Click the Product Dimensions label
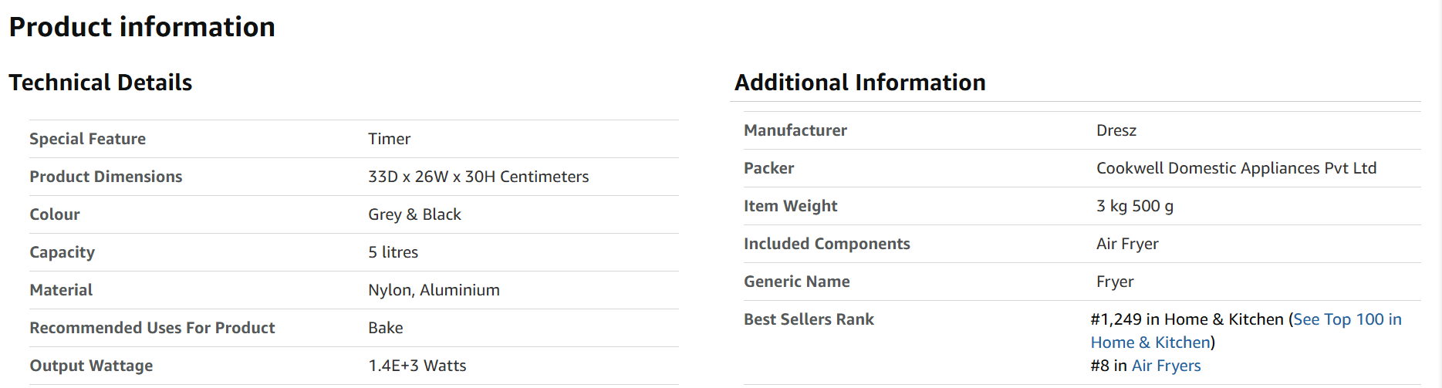The image size is (1442, 388). pyautogui.click(x=106, y=177)
